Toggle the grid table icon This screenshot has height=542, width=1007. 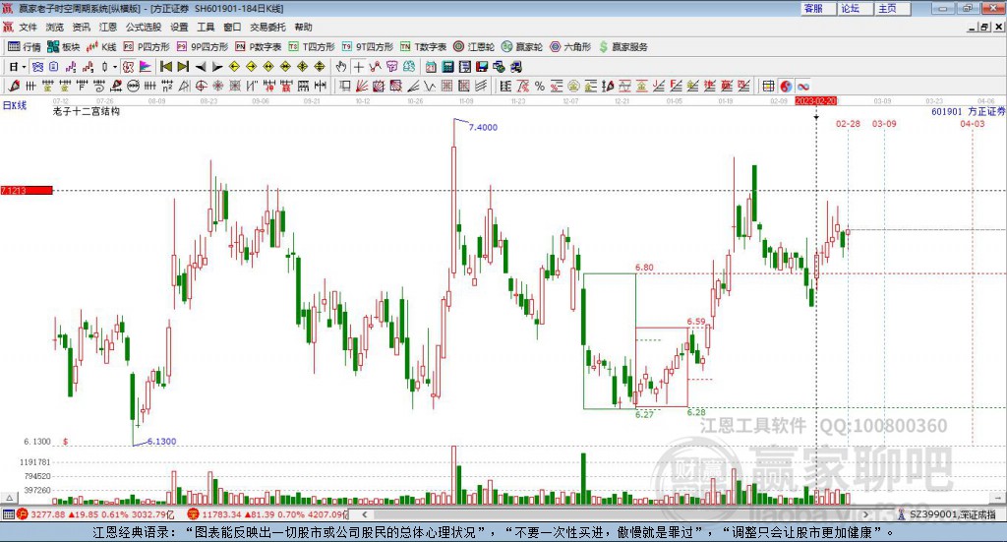coord(768,86)
